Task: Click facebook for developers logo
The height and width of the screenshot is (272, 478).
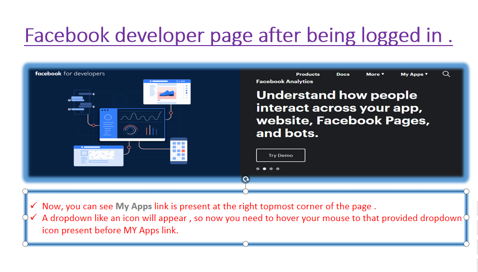Action: (70, 74)
